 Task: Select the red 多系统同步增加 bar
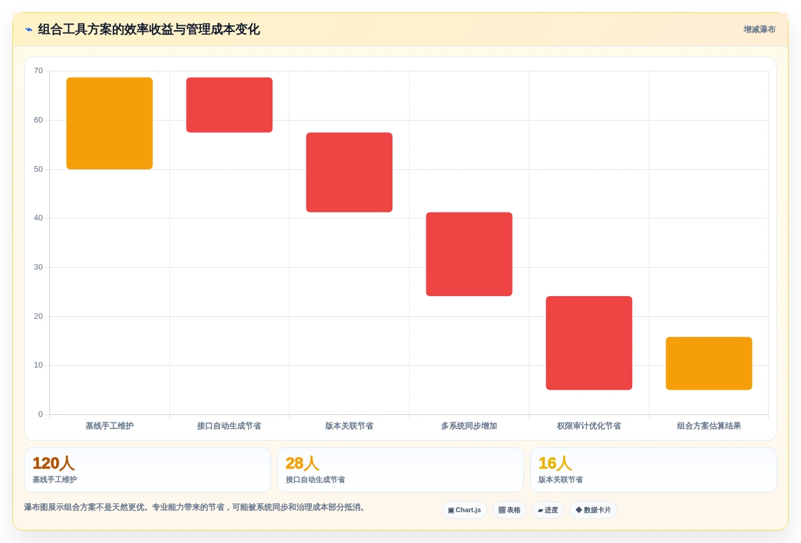(x=469, y=254)
